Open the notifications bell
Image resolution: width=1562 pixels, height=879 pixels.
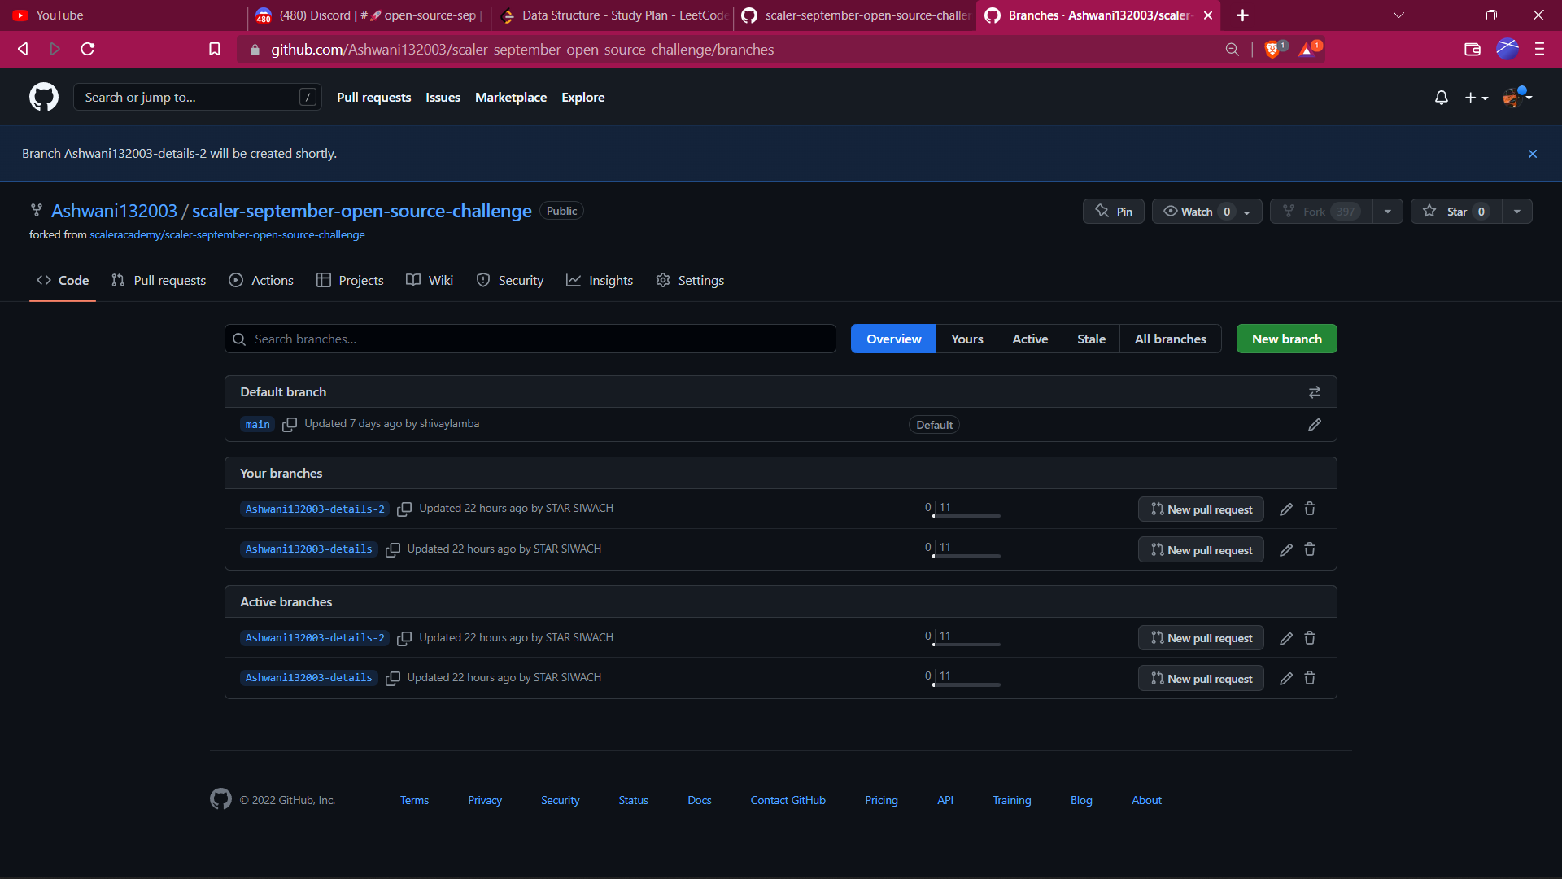coord(1441,98)
